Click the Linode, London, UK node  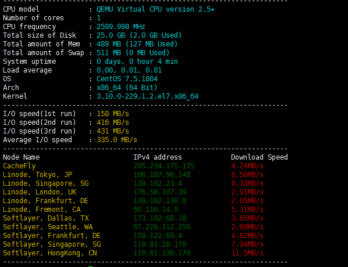(40, 192)
